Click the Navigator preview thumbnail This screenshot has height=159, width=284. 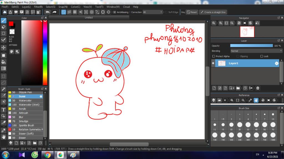[247, 32]
